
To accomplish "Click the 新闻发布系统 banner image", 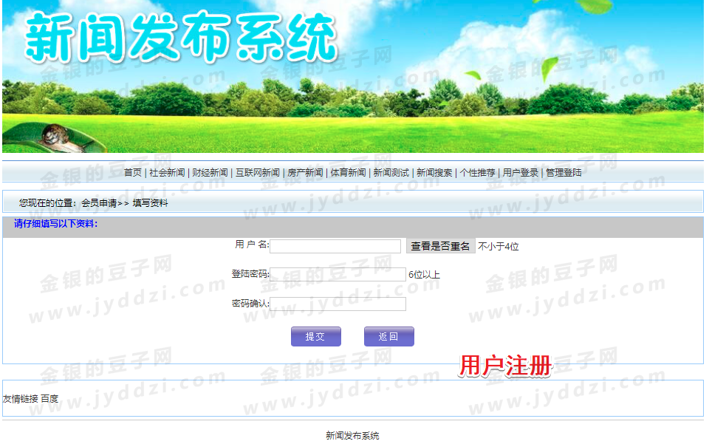I will pyautogui.click(x=353, y=76).
